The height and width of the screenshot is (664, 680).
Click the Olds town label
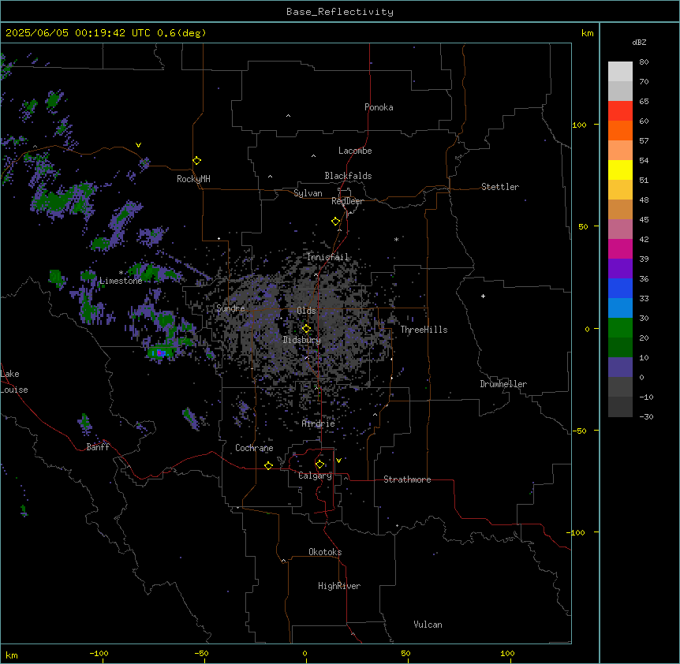tap(306, 311)
